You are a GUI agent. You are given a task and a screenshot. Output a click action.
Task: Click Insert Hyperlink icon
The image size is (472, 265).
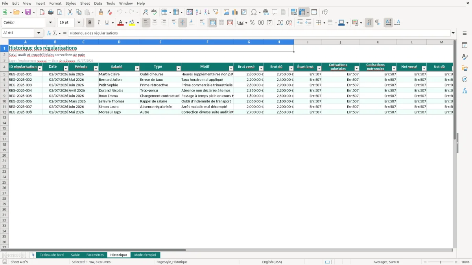point(266,12)
